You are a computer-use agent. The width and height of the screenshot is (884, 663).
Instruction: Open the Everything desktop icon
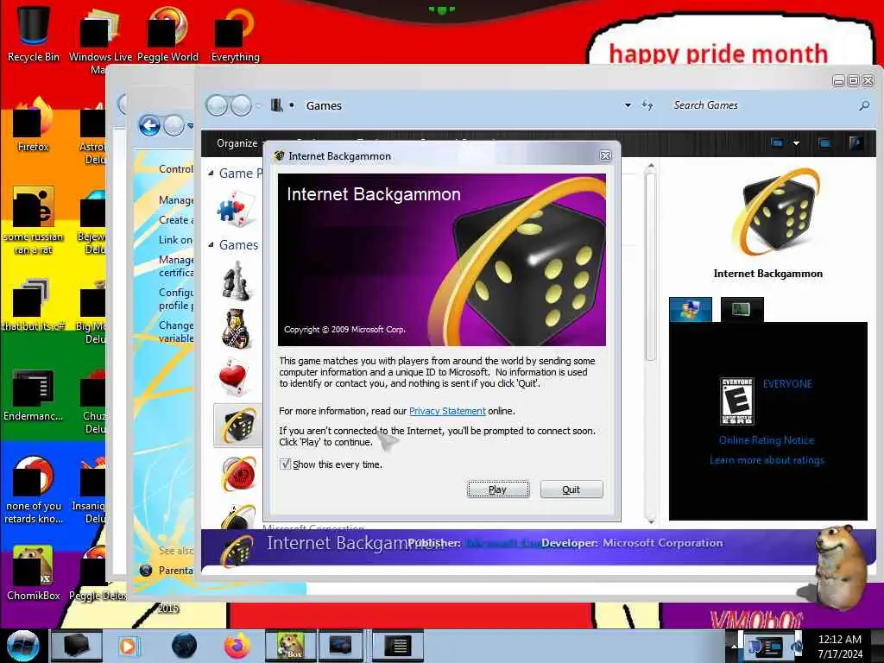click(235, 34)
